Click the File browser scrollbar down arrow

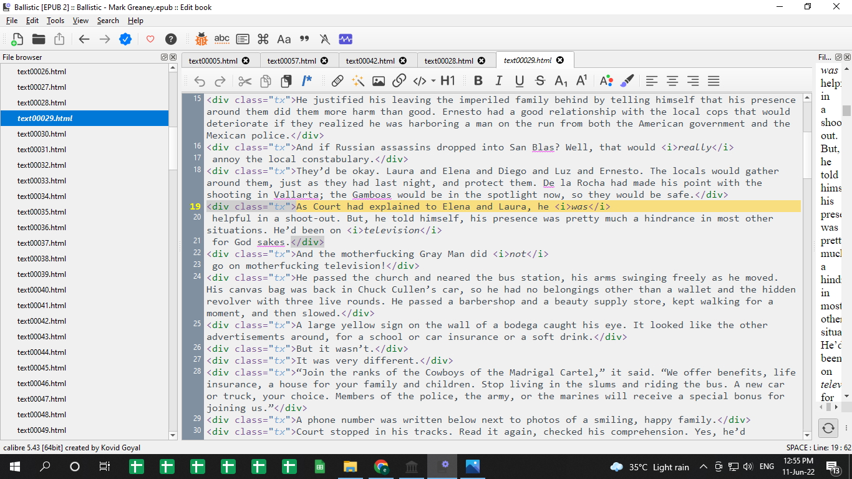click(173, 435)
